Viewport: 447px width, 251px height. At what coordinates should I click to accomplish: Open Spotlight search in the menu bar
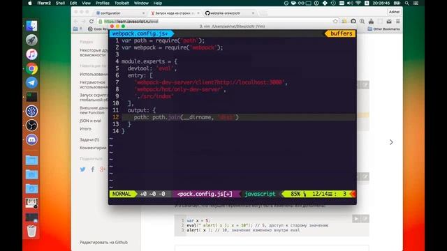point(406,3)
